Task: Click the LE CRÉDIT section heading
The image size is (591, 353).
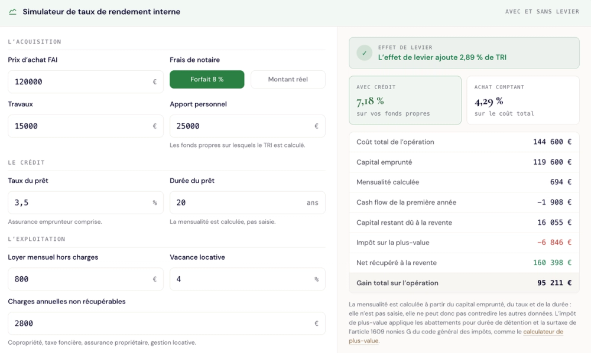Action: point(27,162)
